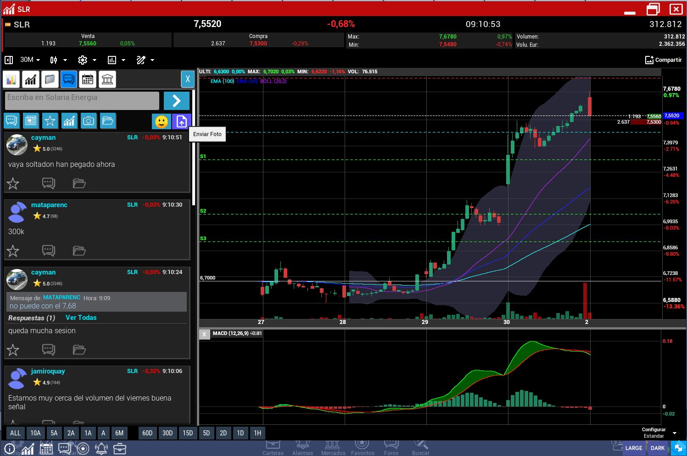Select the 5A time range
The image size is (687, 456).
[x=54, y=433]
